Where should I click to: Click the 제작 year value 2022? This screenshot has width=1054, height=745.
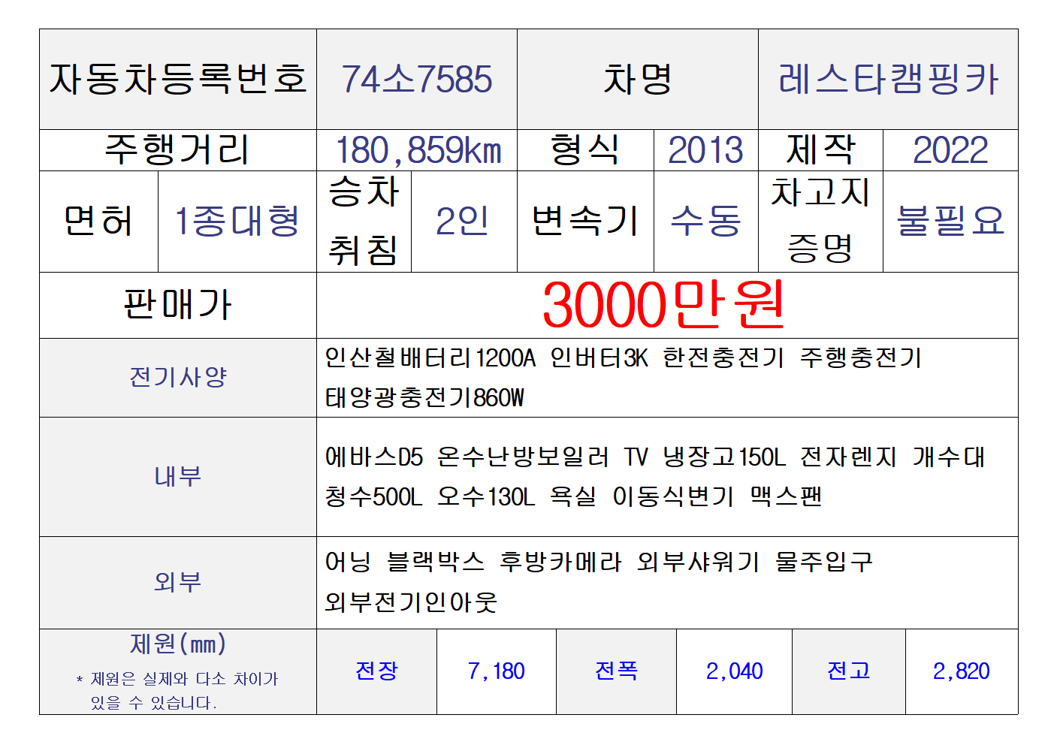tap(950, 150)
